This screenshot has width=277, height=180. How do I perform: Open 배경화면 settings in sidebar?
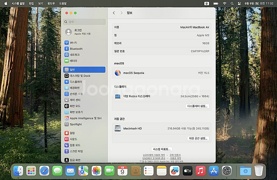pyautogui.click(x=84, y=88)
